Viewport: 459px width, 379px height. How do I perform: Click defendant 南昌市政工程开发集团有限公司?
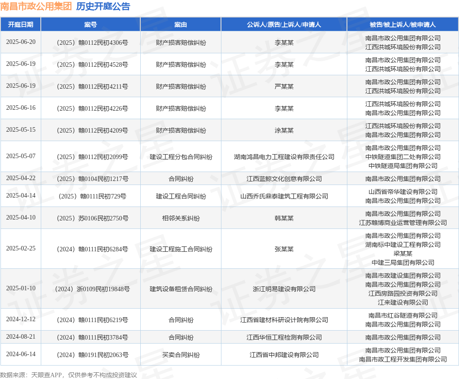403,359
